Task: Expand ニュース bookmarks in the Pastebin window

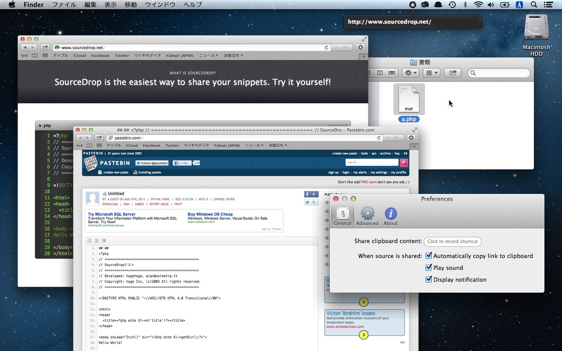Action: click(254, 146)
